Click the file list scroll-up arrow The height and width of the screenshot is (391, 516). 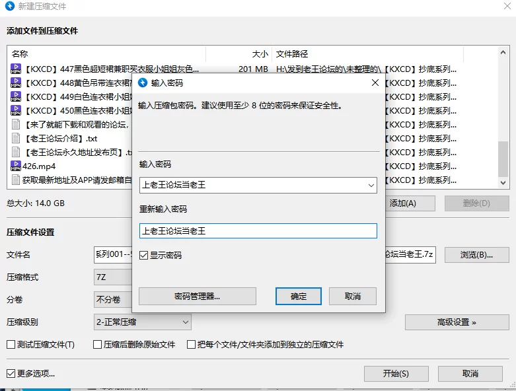click(x=503, y=53)
